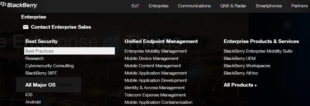Visit the BlackBerry SIRT page
310x106 pixels.
pyautogui.click(x=41, y=73)
